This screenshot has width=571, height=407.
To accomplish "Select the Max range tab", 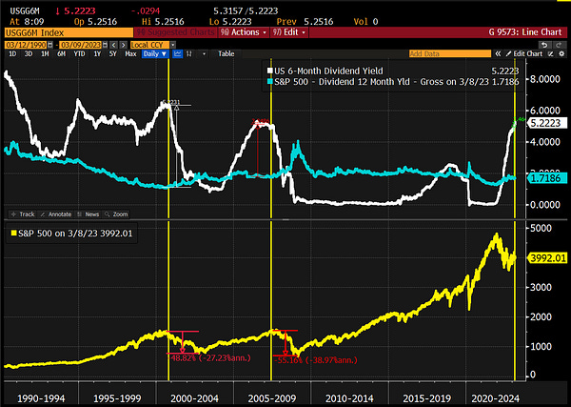I will 130,54.
